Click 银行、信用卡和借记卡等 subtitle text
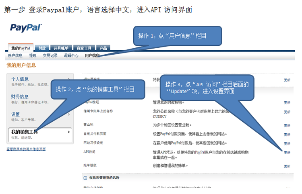302x194 pixels. pos(30,102)
